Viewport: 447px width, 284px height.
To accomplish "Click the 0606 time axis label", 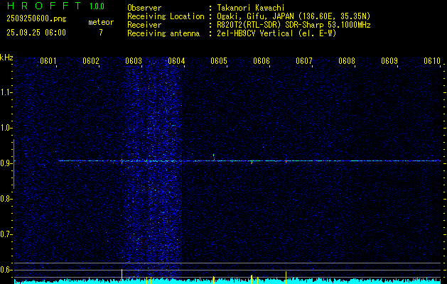I will 262,61.
